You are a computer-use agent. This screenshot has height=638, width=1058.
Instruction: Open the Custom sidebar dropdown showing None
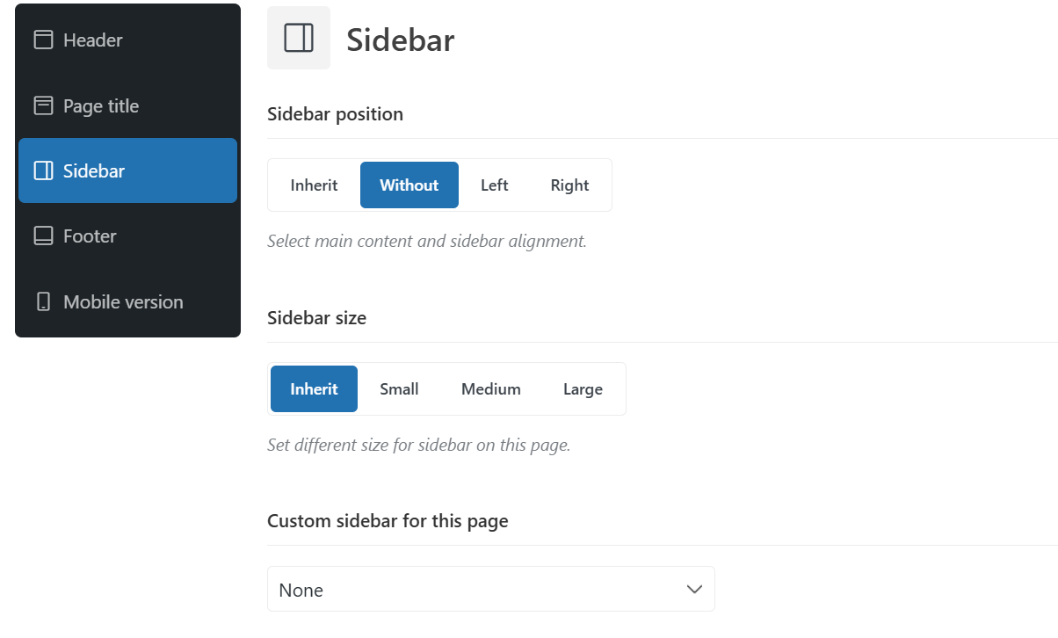pyautogui.click(x=491, y=589)
